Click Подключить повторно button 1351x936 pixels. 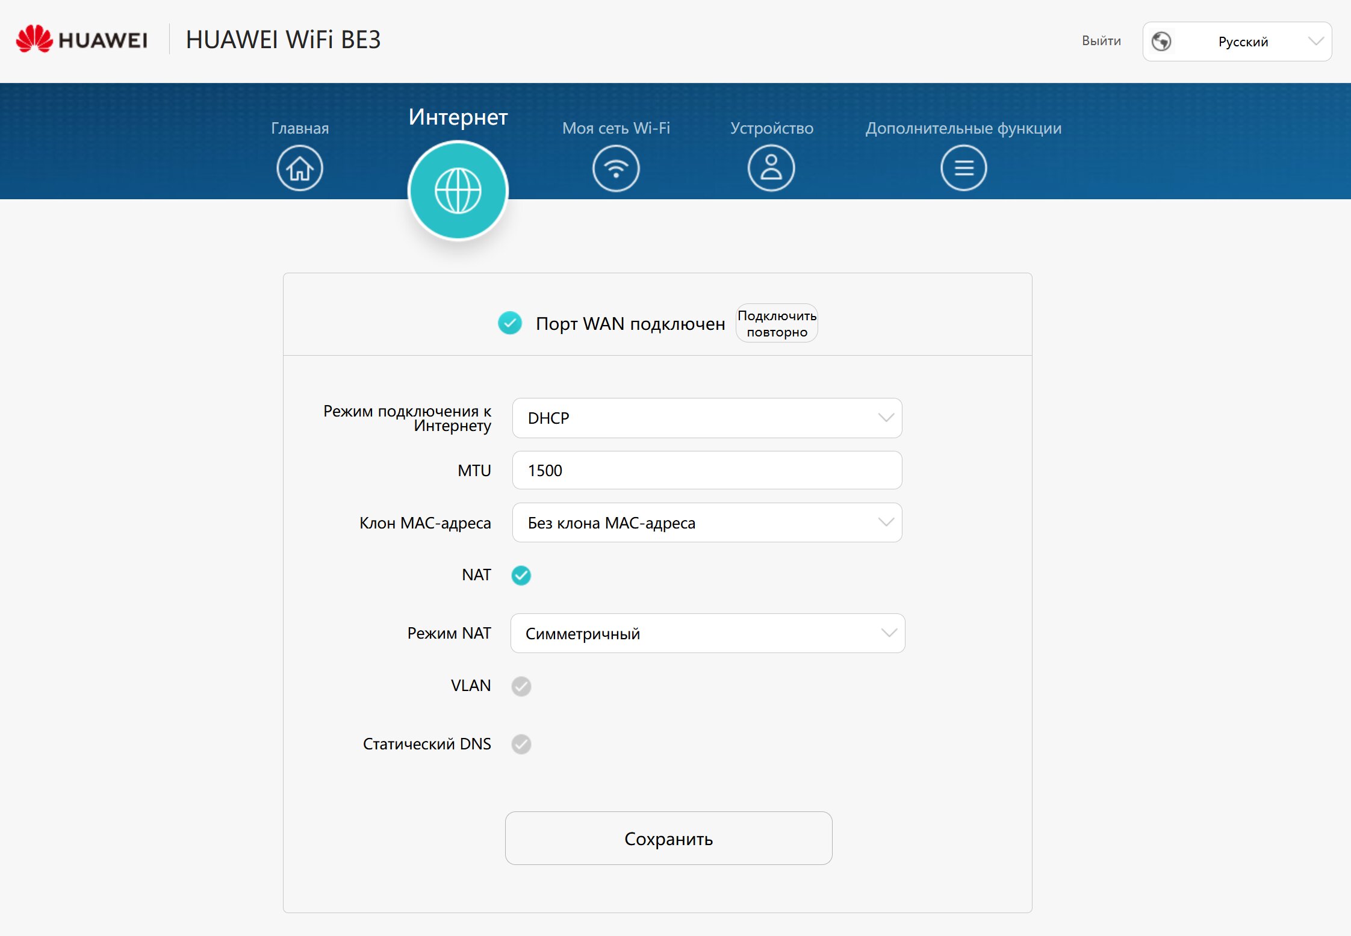777,323
